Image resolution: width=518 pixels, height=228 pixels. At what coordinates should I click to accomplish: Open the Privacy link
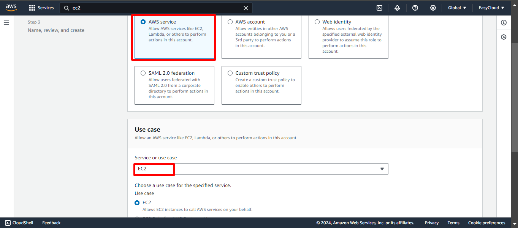pos(432,223)
